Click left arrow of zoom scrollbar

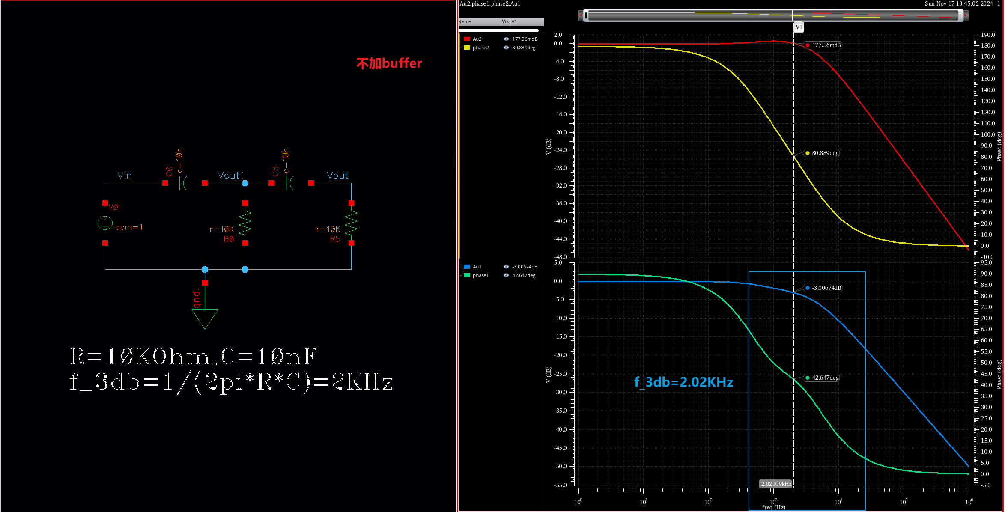(580, 15)
